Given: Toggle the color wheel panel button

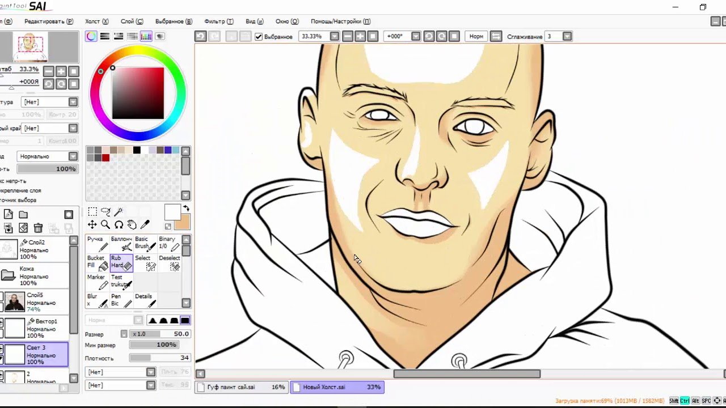Looking at the screenshot, I should 91,36.
